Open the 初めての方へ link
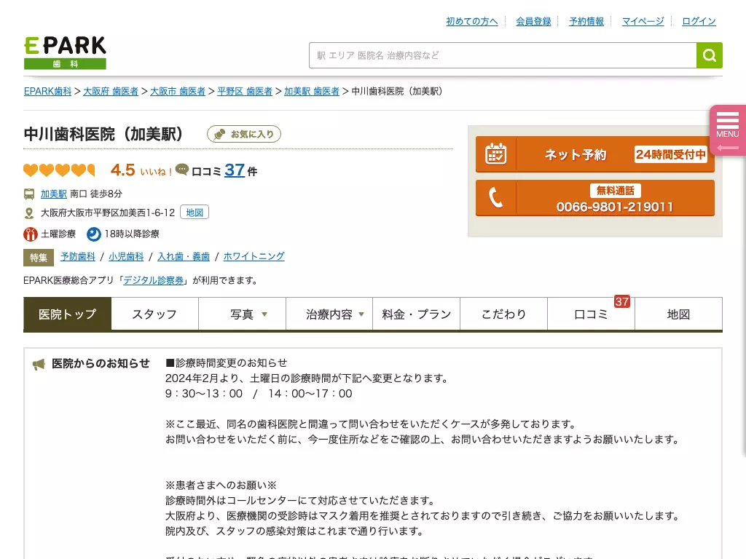Viewport: 746px width, 559px height. point(472,21)
